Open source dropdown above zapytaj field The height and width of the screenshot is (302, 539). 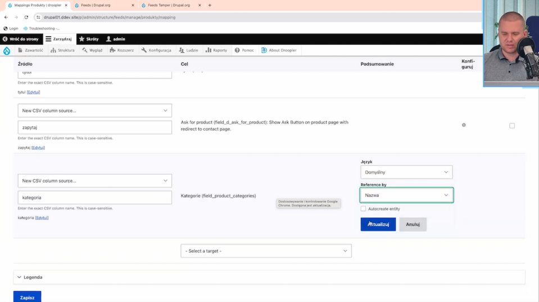coord(95,111)
